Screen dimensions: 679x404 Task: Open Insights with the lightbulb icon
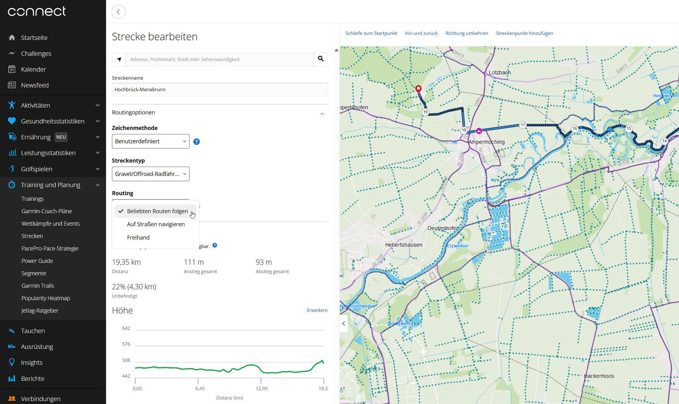click(12, 362)
